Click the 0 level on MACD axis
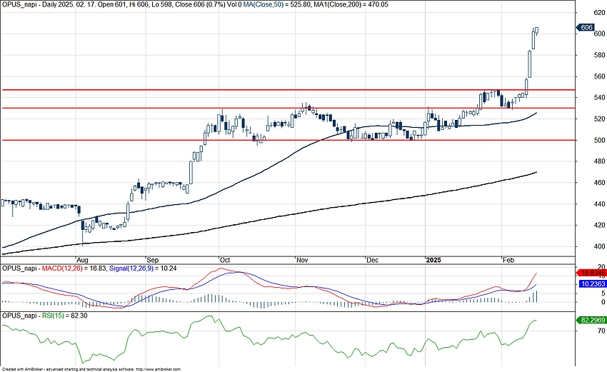This screenshot has width=607, height=372. [603, 302]
